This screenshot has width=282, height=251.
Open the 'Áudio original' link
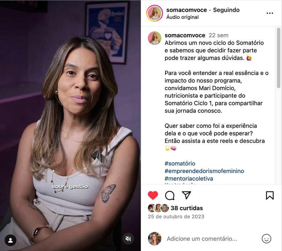pyautogui.click(x=183, y=17)
